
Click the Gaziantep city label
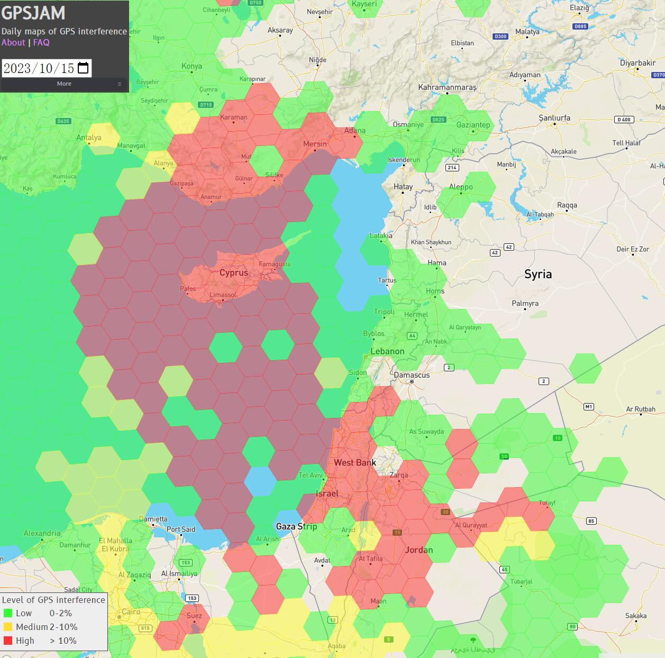click(x=473, y=125)
